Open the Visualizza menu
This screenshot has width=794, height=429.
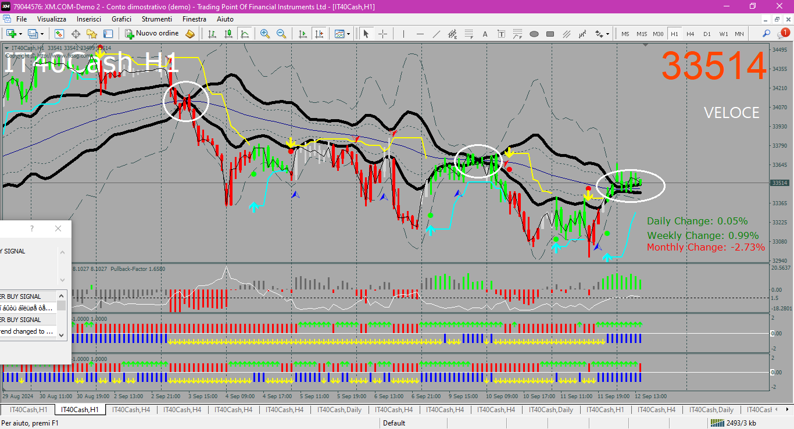coord(52,19)
